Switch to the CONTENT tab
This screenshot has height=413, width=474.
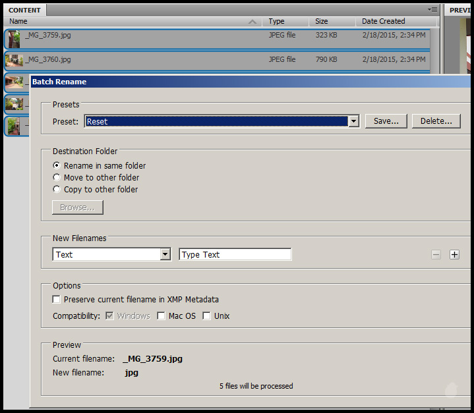click(x=24, y=10)
